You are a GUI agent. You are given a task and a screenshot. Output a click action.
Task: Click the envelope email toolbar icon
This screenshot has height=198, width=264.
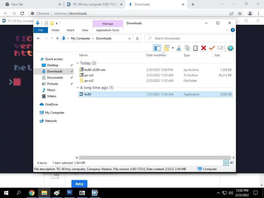(x=220, y=48)
